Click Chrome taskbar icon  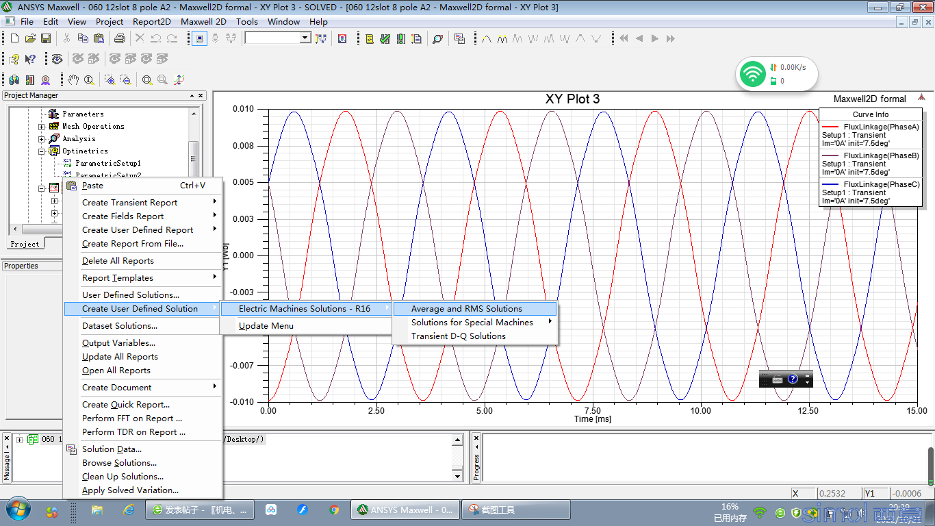coord(334,510)
